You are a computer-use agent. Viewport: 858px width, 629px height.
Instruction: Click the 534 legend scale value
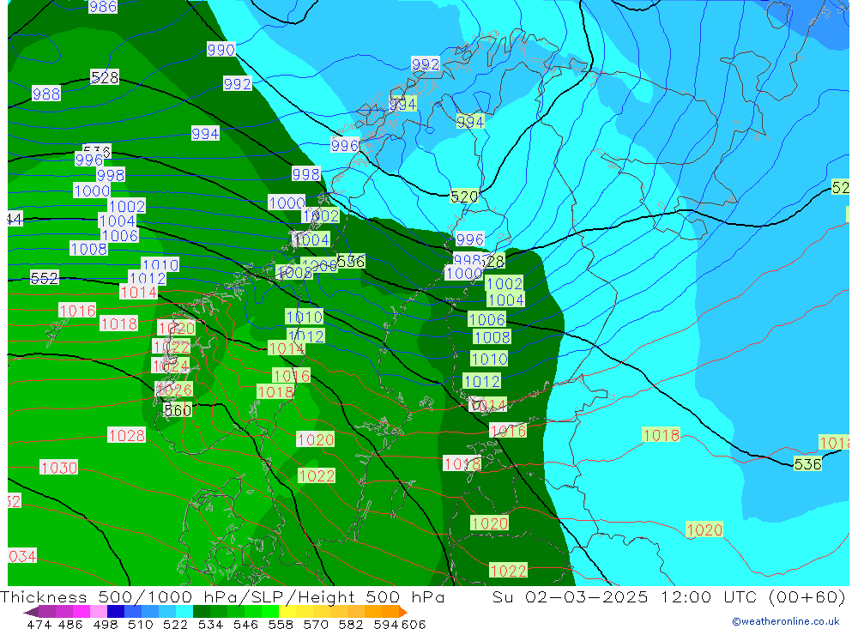click(x=211, y=624)
